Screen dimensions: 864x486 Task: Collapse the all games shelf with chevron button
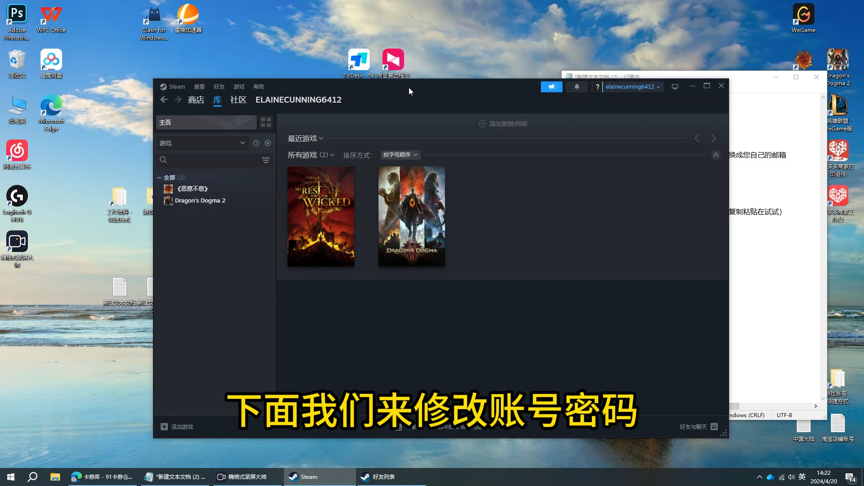pos(715,155)
